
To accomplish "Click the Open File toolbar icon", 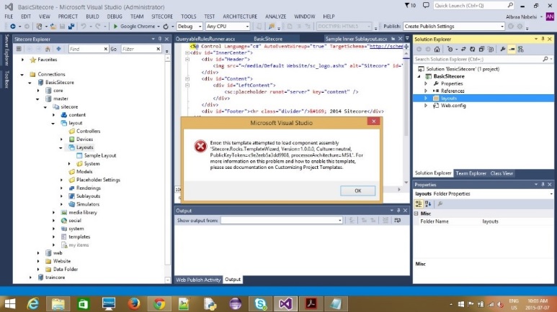I will click(53, 26).
